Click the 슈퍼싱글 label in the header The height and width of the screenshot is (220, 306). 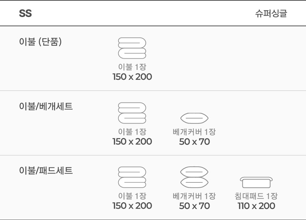[271, 13]
